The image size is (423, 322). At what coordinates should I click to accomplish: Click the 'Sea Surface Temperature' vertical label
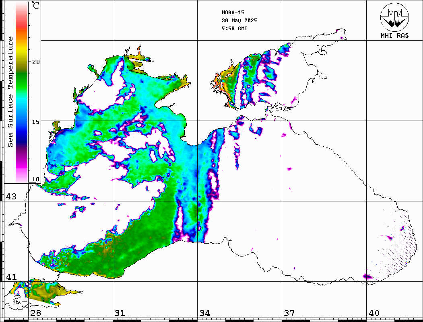(10, 92)
